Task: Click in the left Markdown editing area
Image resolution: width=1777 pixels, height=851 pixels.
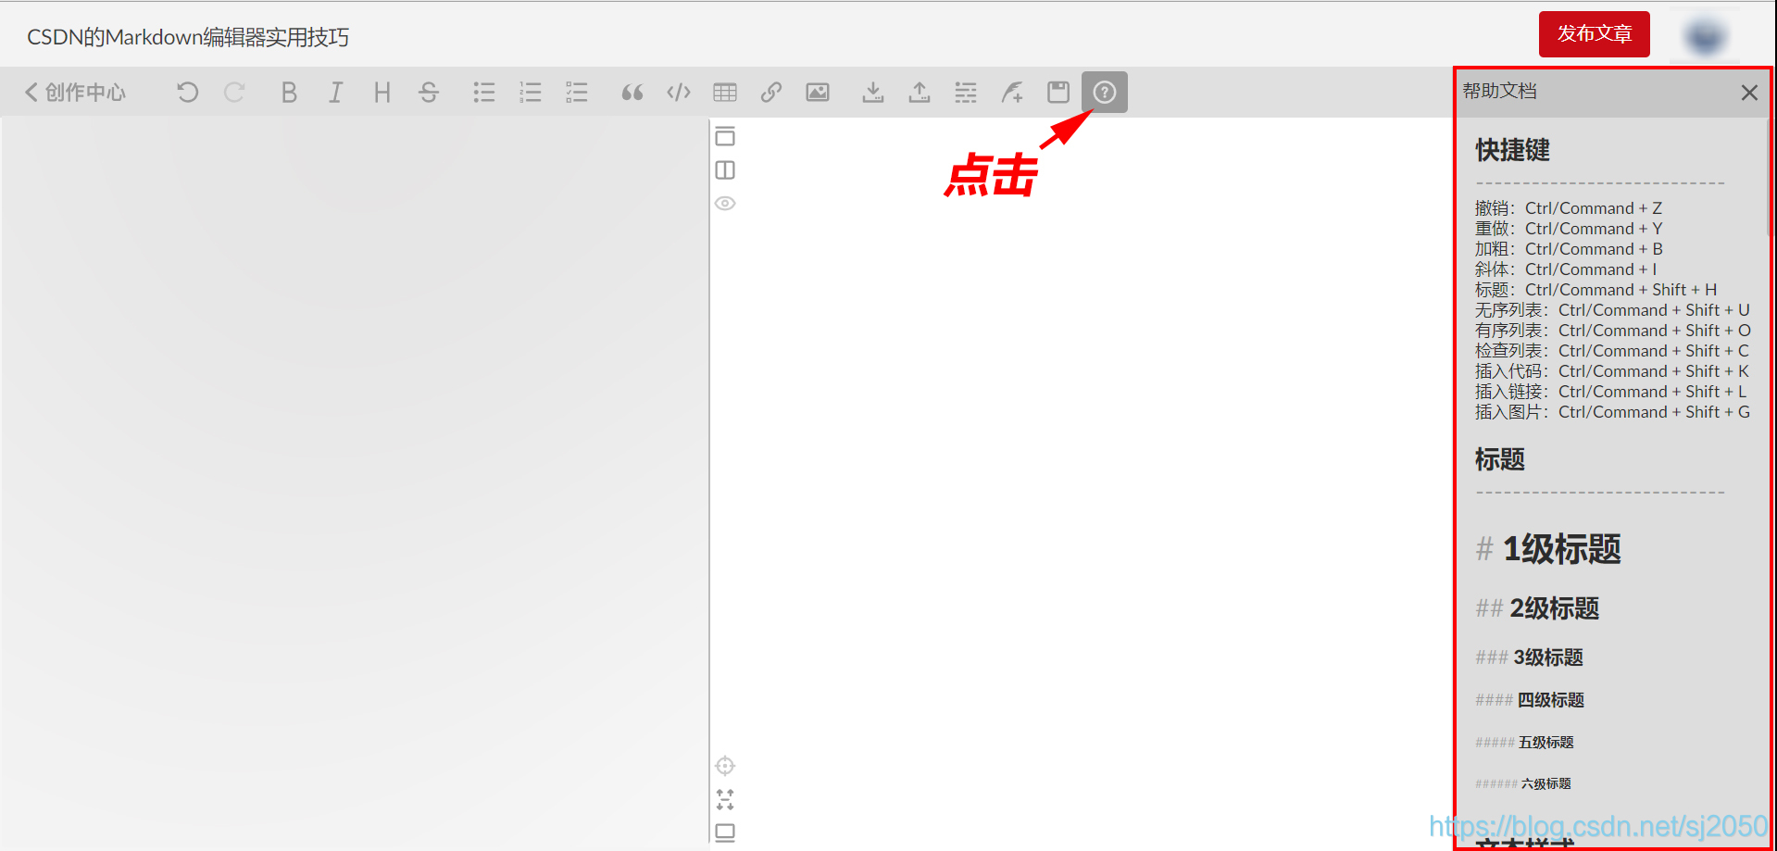Action: coord(355,482)
